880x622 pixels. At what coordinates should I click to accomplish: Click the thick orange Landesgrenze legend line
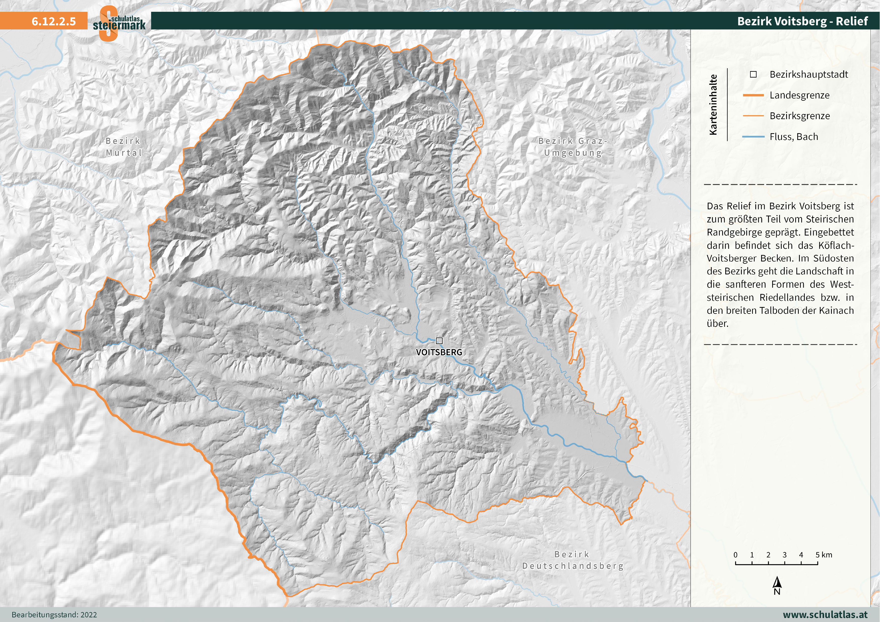pos(753,95)
